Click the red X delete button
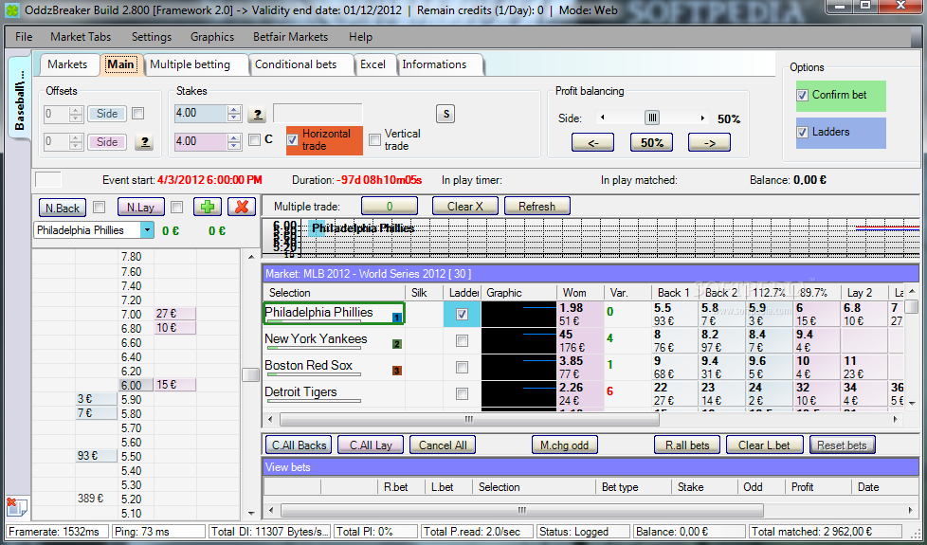Screen dimensions: 927x545 [242, 207]
